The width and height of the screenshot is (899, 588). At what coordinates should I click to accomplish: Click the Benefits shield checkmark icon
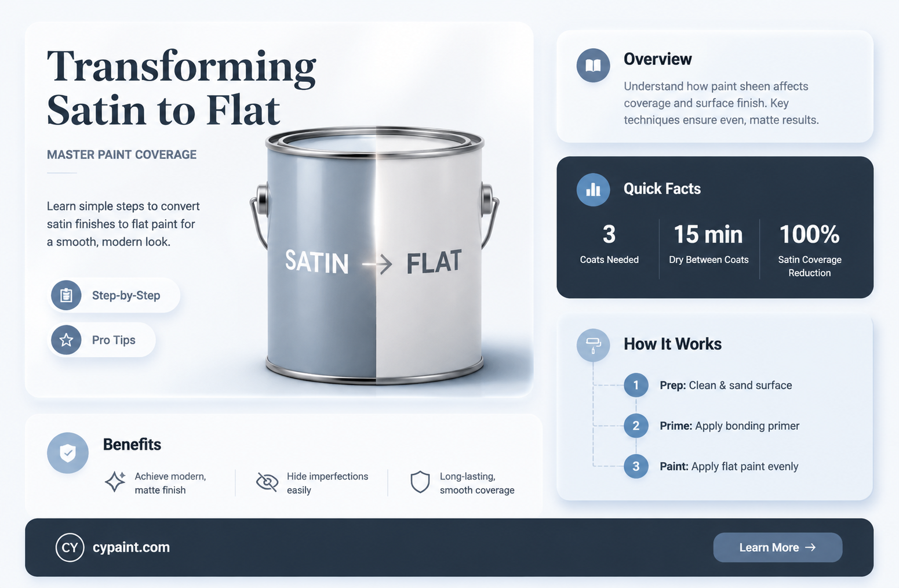tap(68, 453)
